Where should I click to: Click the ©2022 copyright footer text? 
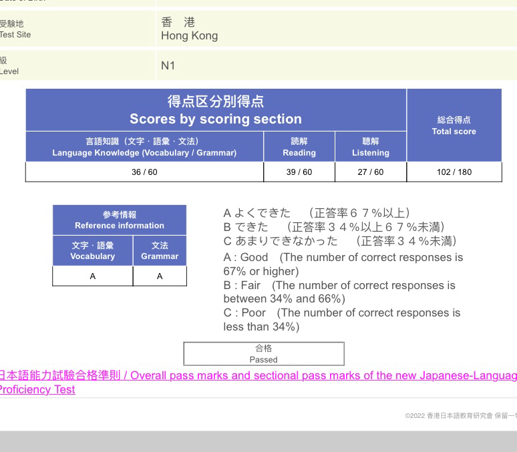point(461,416)
